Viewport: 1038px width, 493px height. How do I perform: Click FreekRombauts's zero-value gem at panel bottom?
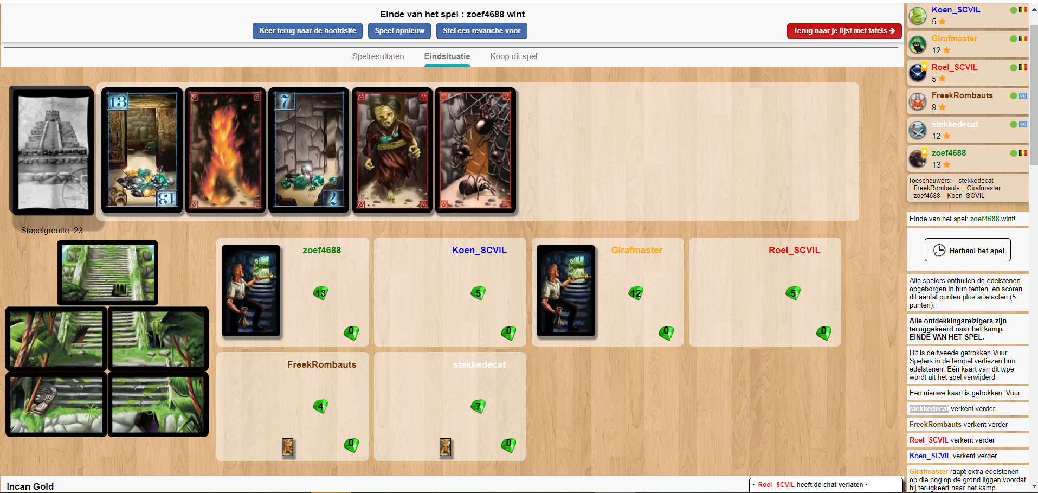coord(351,446)
